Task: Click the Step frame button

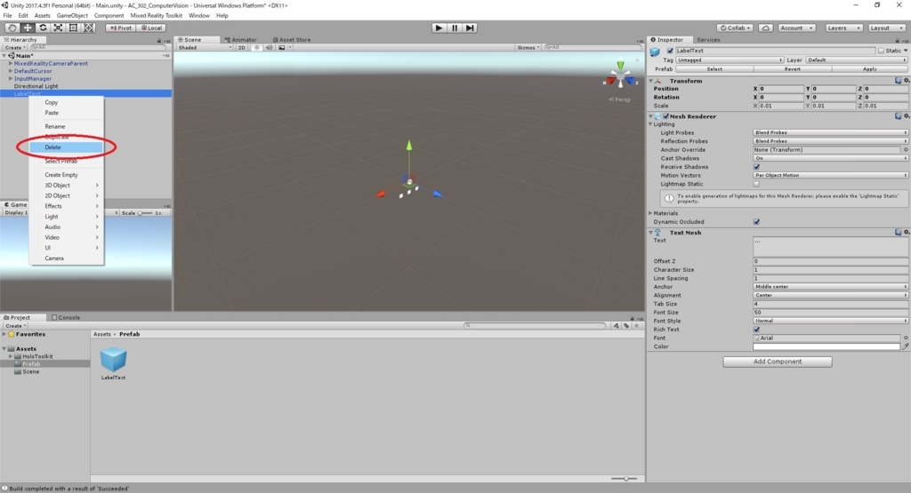Action: 470,28
